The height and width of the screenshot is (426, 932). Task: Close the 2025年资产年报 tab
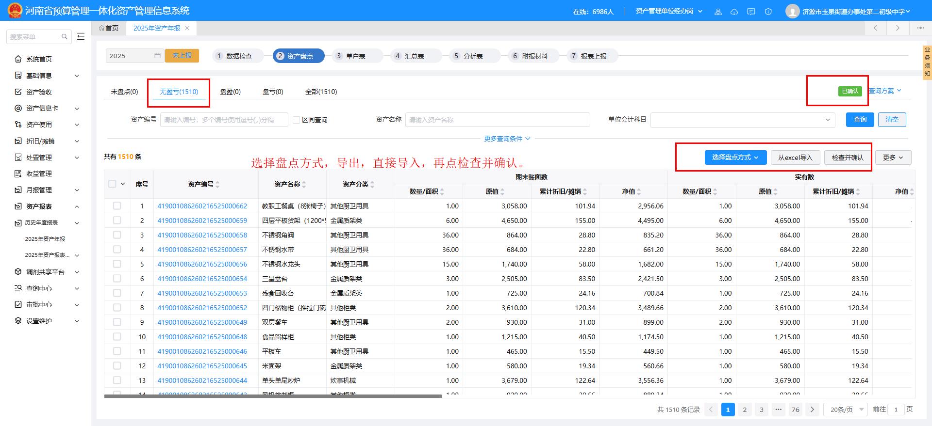point(187,28)
